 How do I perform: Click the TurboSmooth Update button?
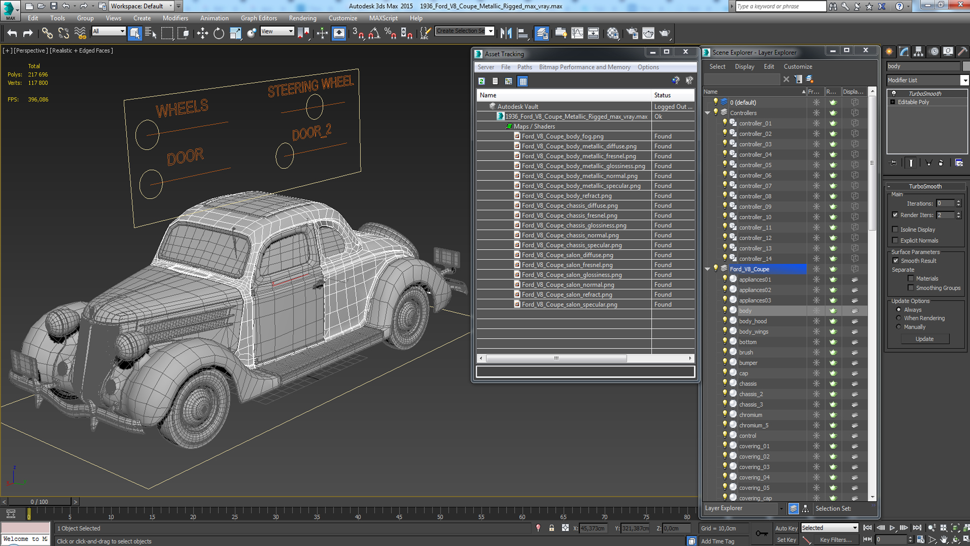925,339
